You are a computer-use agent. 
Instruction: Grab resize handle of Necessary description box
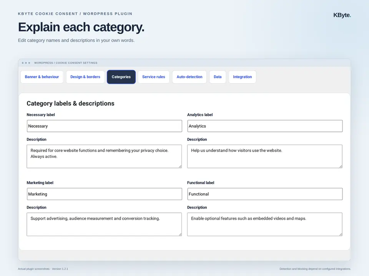(x=180, y=166)
